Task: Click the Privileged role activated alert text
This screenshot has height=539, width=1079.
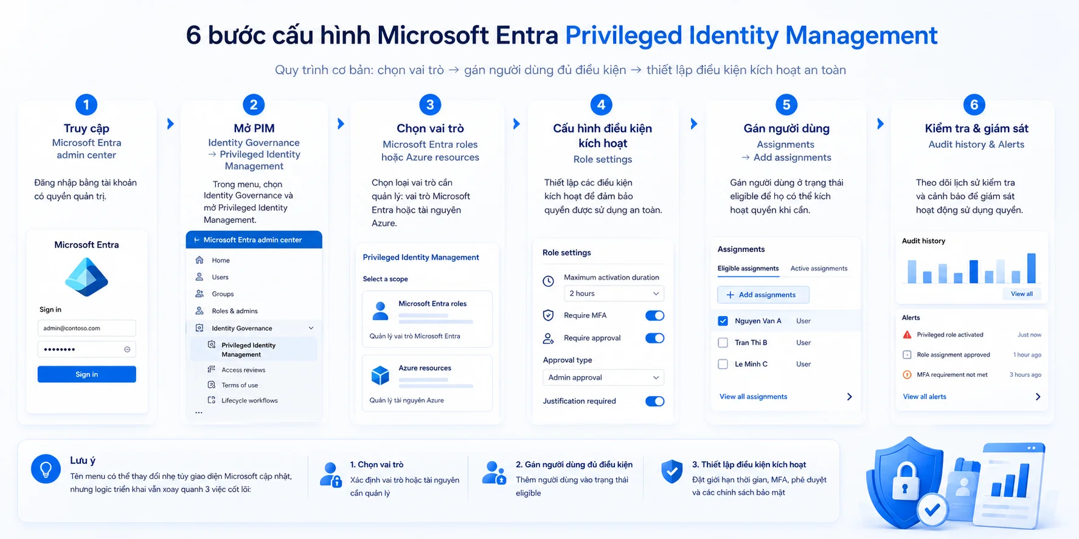Action: pyautogui.click(x=949, y=335)
